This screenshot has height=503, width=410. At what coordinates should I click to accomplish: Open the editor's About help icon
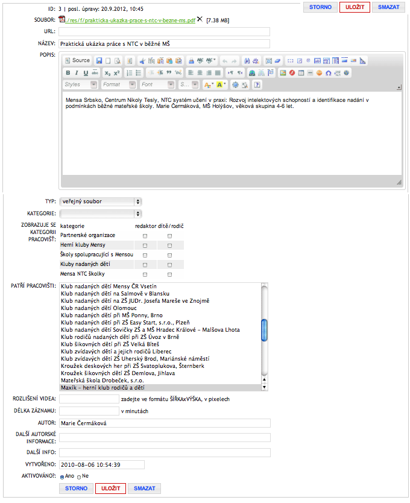coord(257,85)
